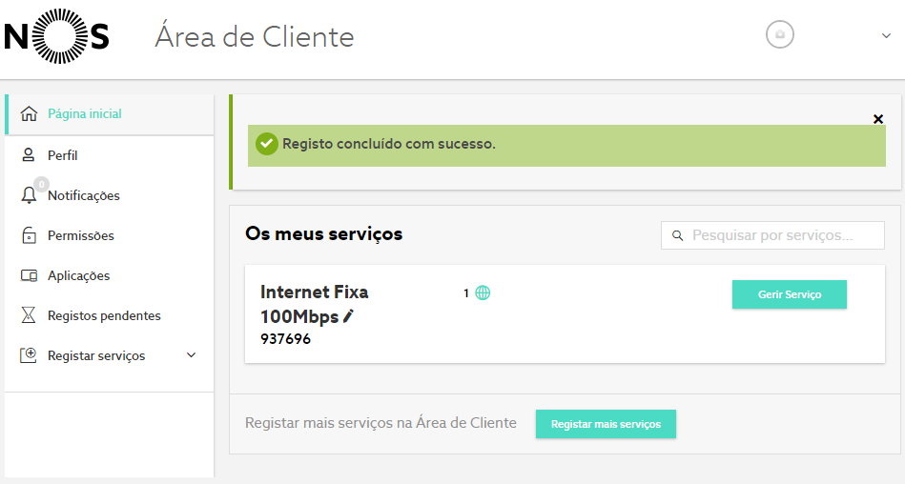Click the person icon next to Perfil
Screen dimensions: 905x484
point(28,154)
